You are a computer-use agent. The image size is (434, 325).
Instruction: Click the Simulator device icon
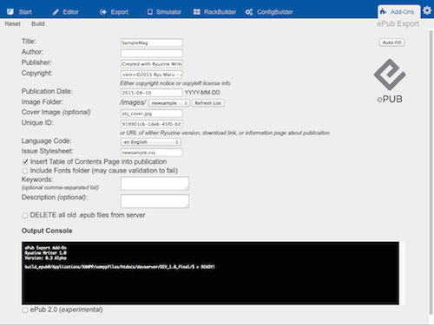149,12
